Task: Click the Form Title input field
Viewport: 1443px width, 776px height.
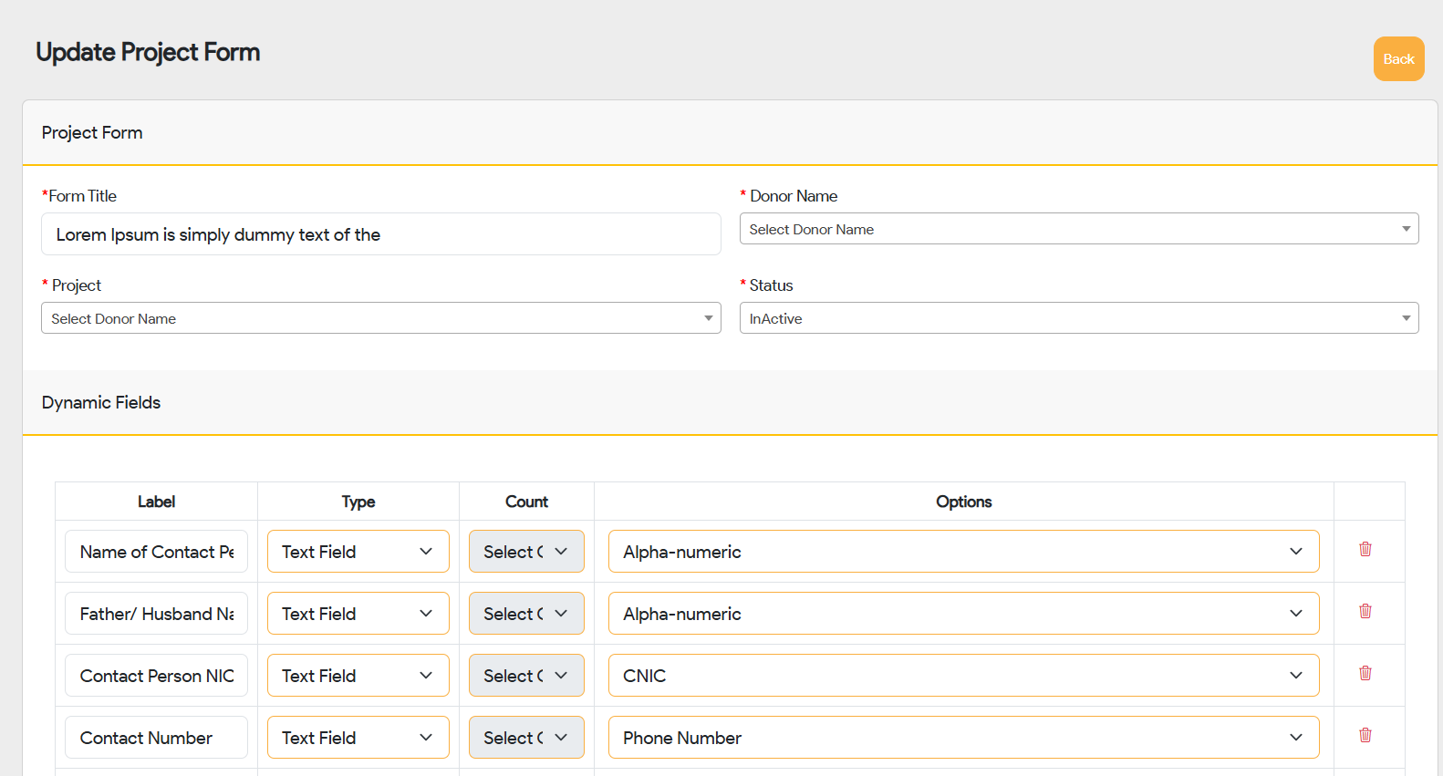Action: click(380, 234)
